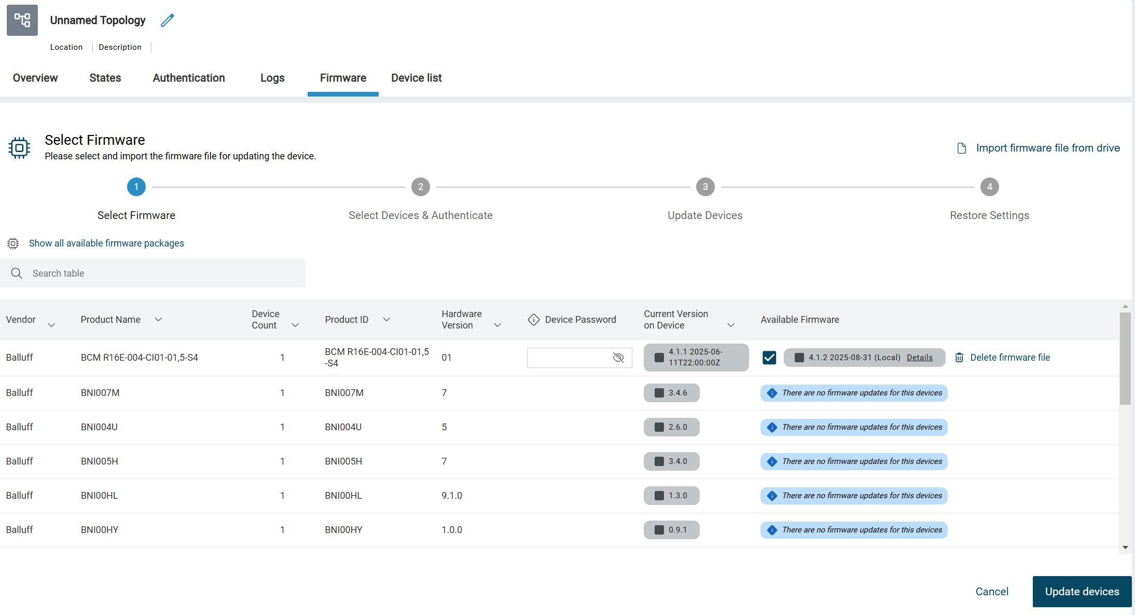Open the Authentication tab

point(189,78)
